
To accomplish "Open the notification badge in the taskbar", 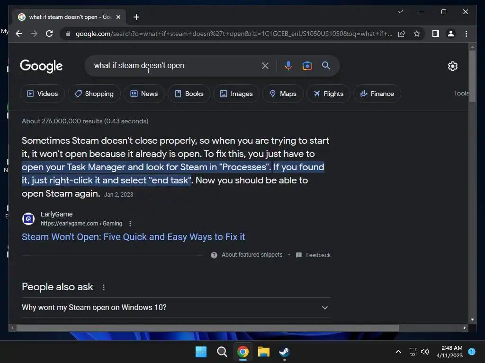I will tap(472, 352).
